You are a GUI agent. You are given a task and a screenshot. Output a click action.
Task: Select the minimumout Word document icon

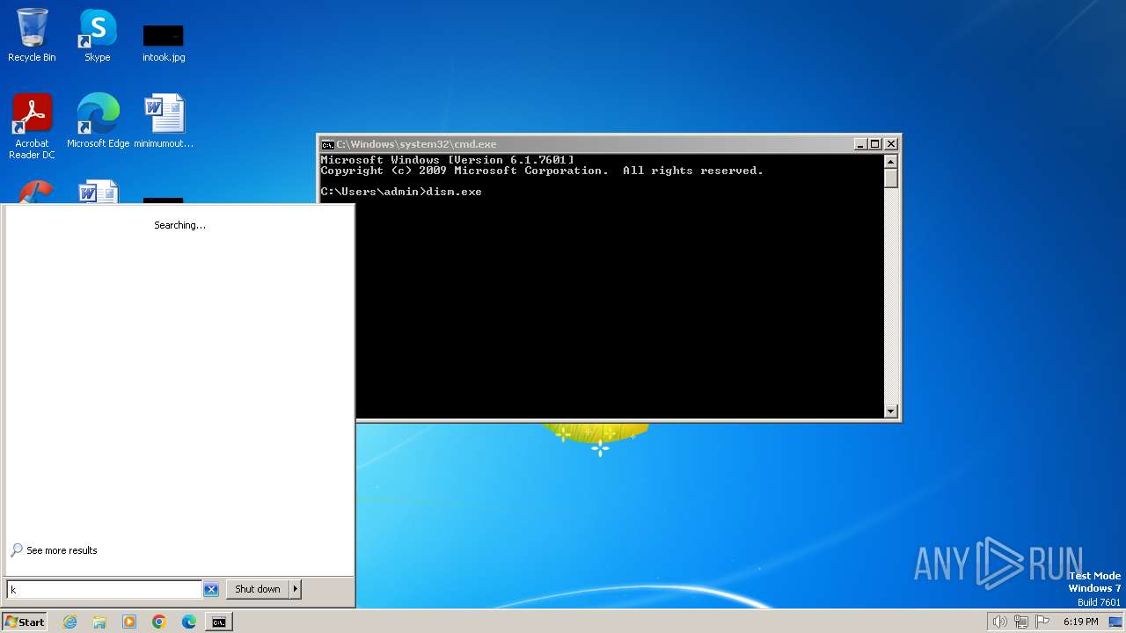[164, 120]
